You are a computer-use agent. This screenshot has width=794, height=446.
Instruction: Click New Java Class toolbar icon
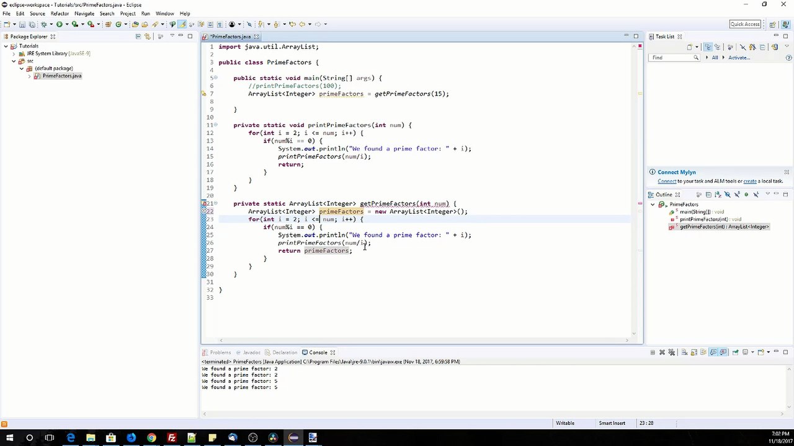pyautogui.click(x=118, y=24)
